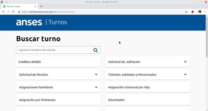This screenshot has width=208, height=111.
Task: Expand Trámites Jubilados y Pensionados chevron
Action: tap(185, 74)
